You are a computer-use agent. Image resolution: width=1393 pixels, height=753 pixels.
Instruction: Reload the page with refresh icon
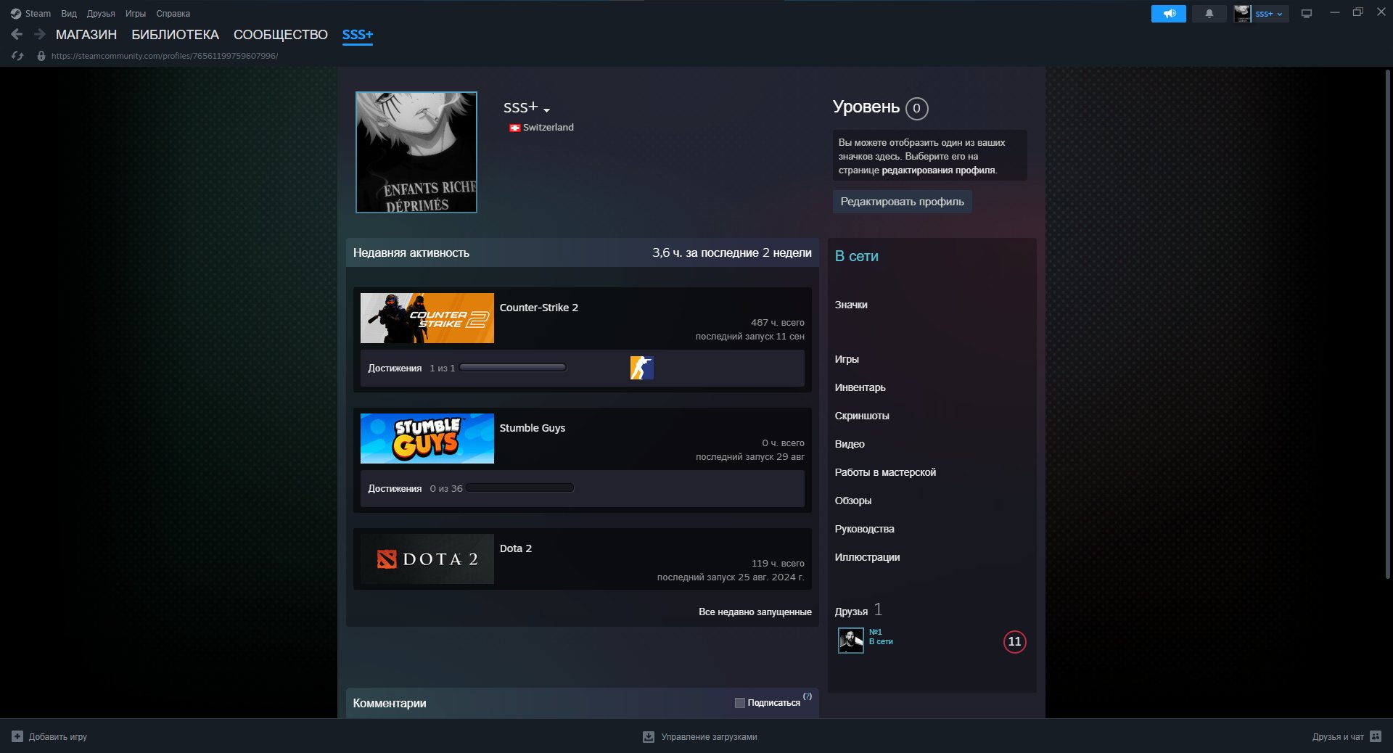tap(17, 56)
